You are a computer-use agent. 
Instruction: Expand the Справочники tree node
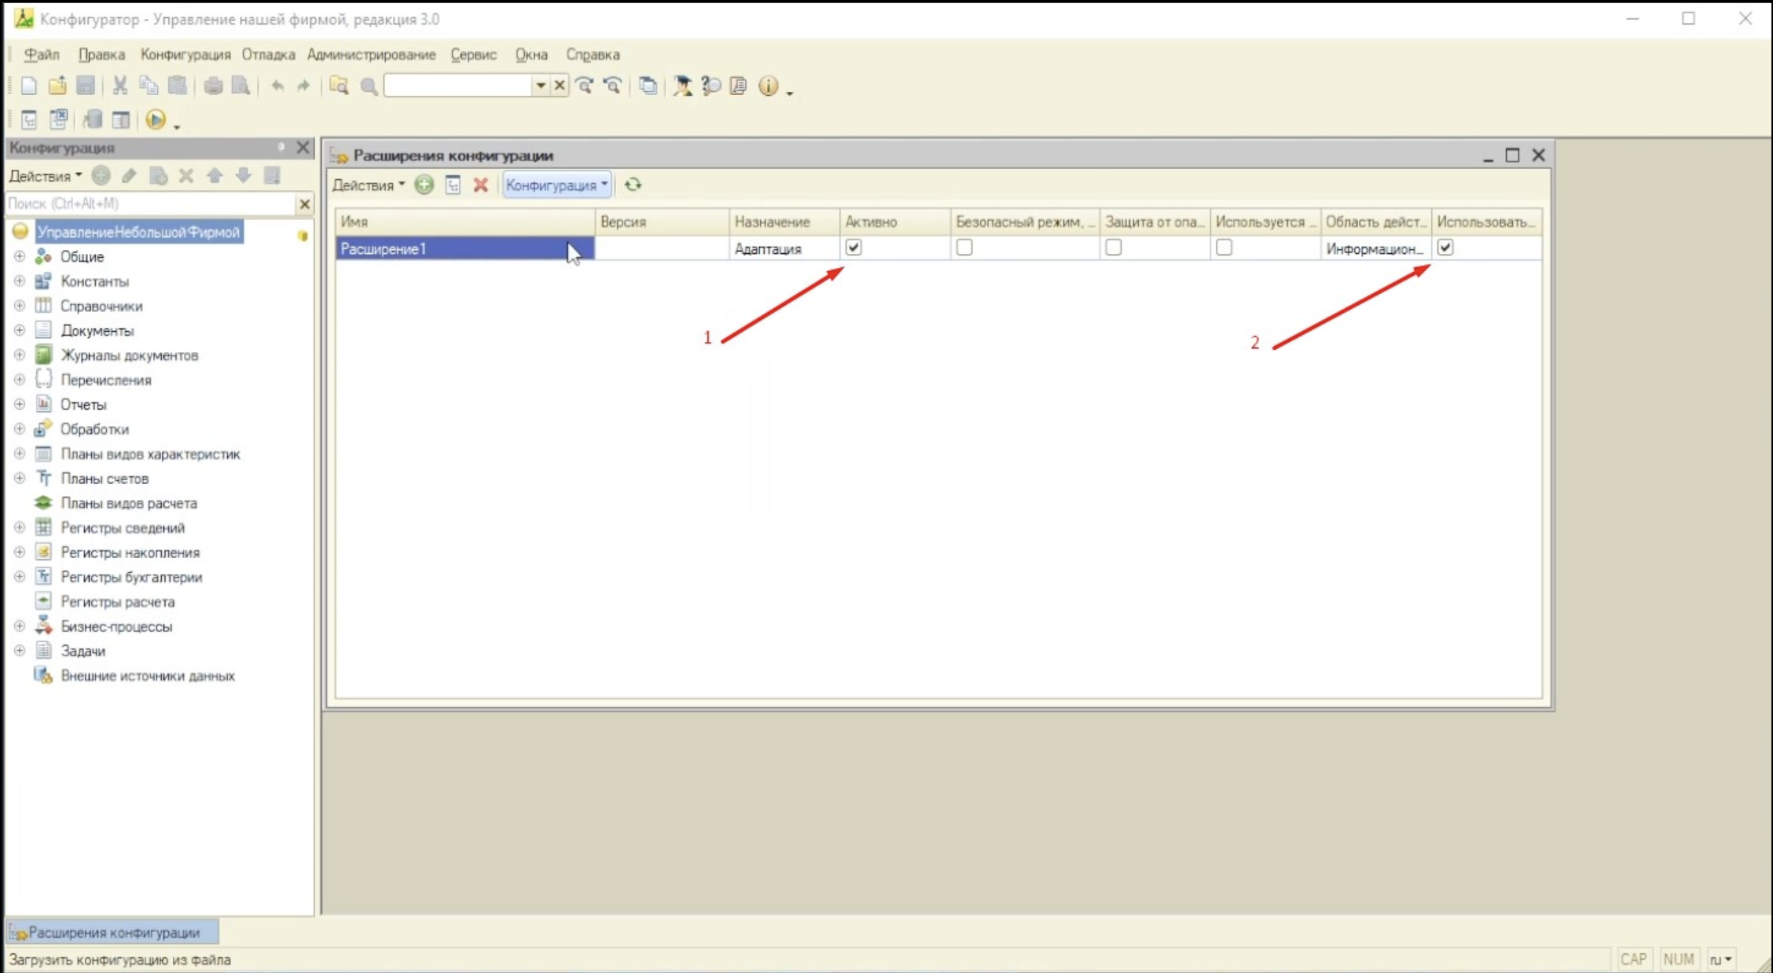click(x=20, y=306)
